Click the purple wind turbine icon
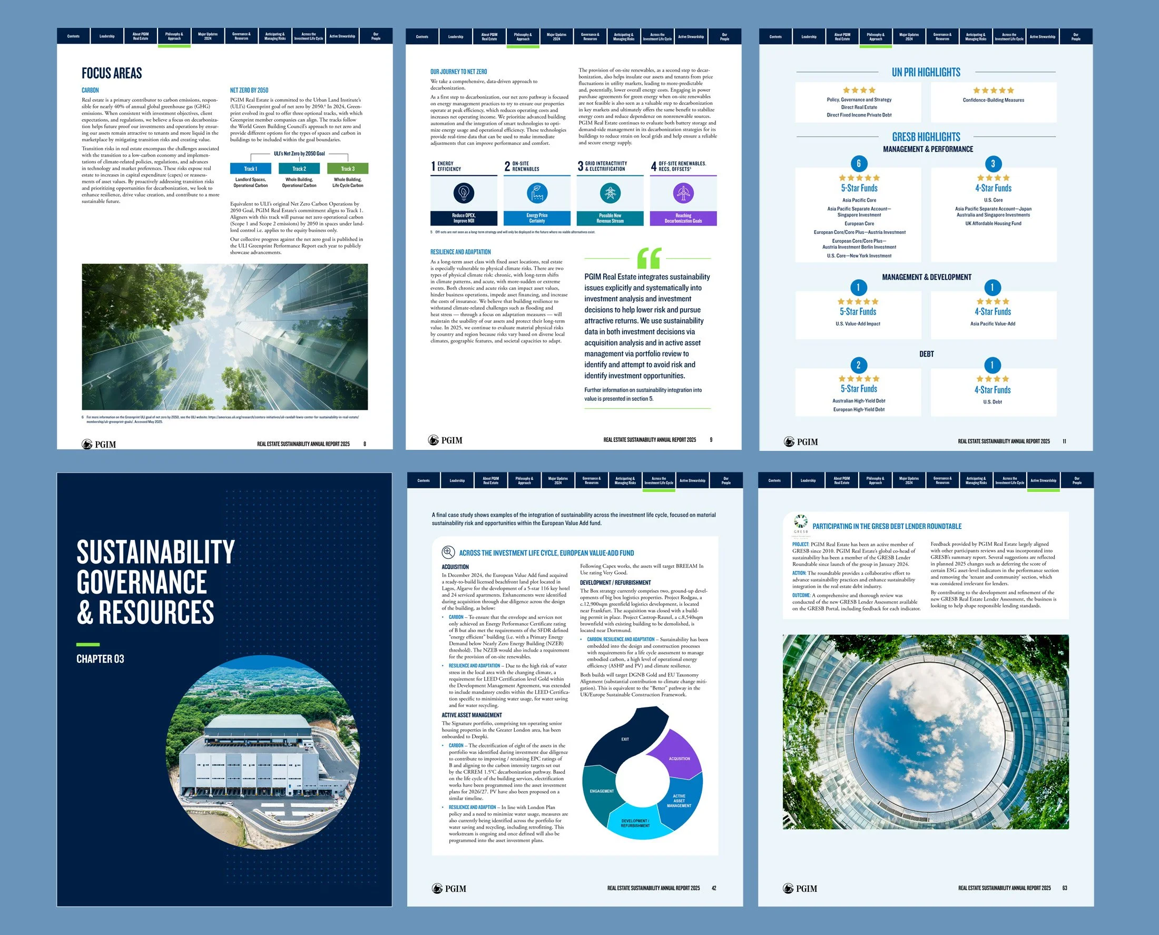 [683, 193]
